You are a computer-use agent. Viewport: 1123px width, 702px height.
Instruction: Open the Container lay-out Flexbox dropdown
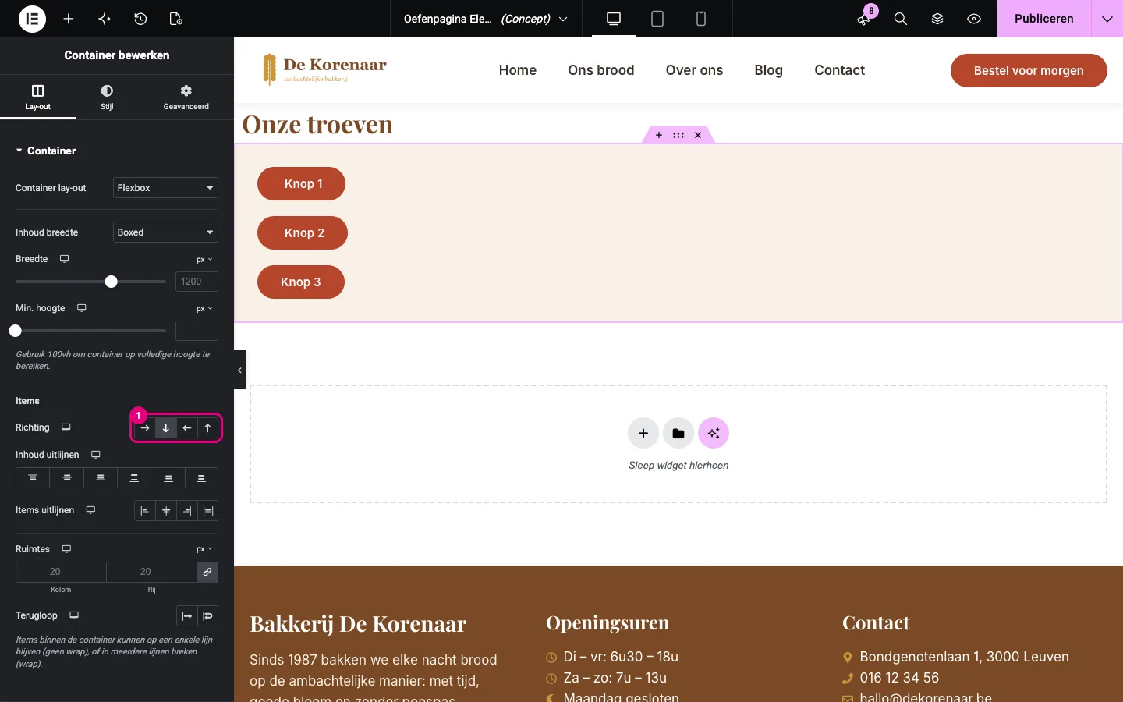pos(165,188)
